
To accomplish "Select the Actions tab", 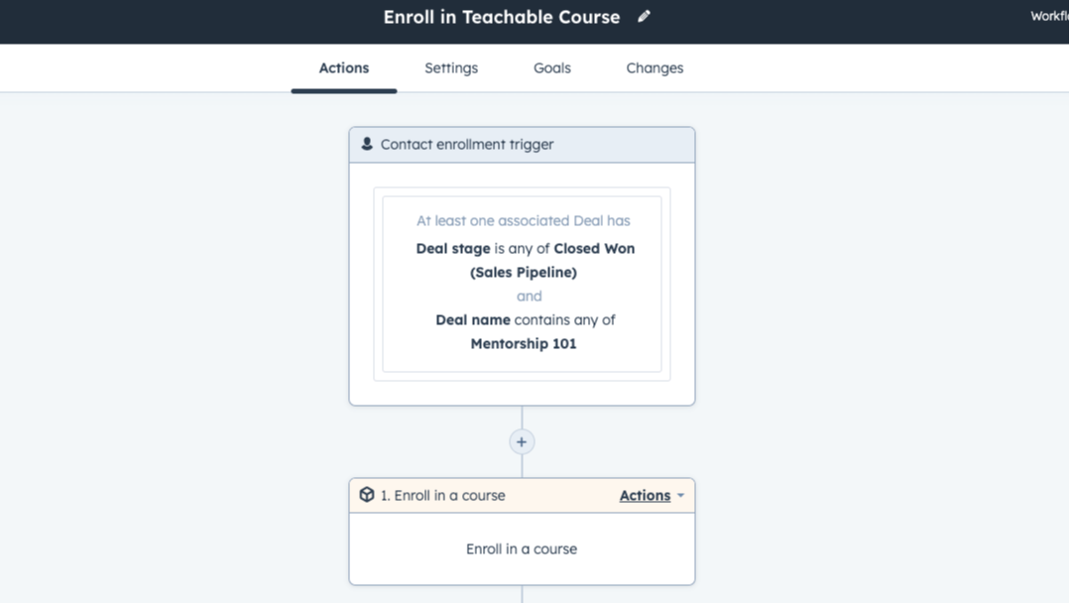I will pyautogui.click(x=343, y=67).
